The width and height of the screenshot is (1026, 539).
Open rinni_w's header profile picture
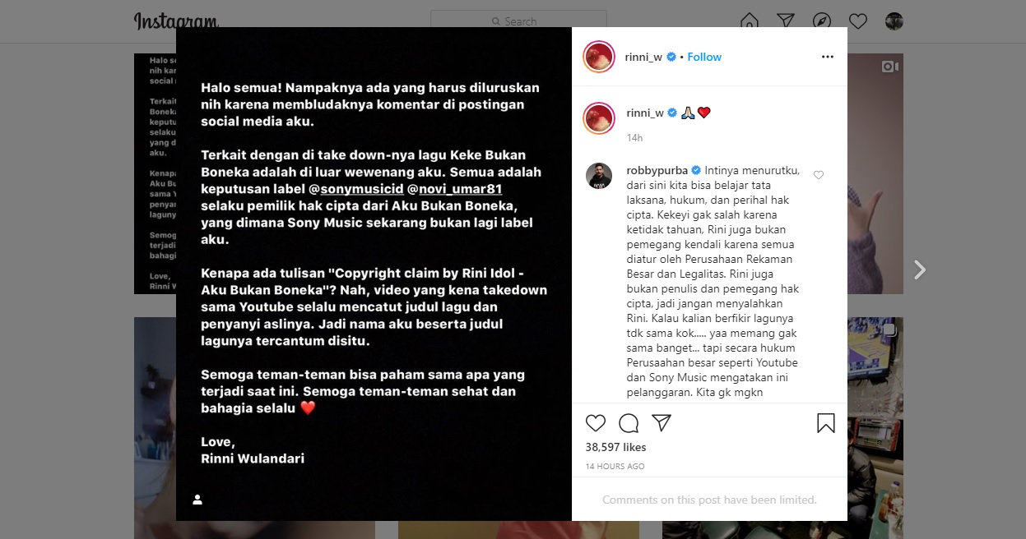(599, 57)
